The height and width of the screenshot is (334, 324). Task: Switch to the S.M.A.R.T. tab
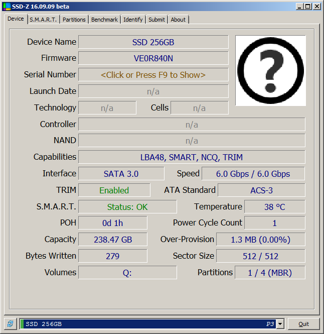pos(44,20)
